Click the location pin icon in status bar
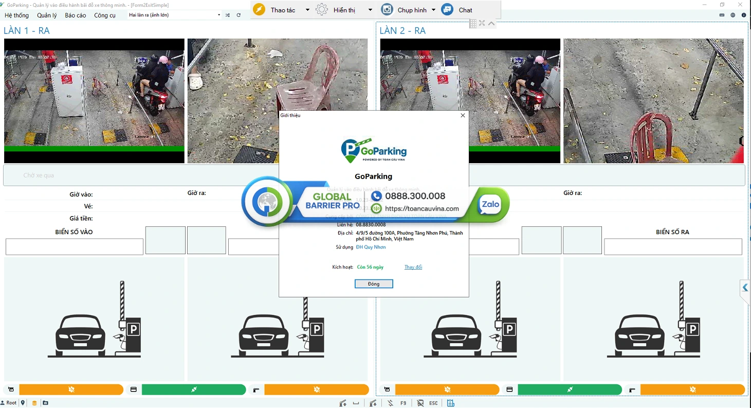The height and width of the screenshot is (408, 751). click(23, 403)
